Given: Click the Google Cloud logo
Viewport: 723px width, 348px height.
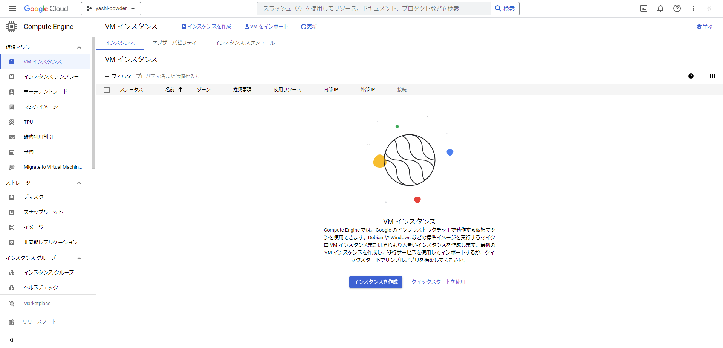Looking at the screenshot, I should [46, 9].
